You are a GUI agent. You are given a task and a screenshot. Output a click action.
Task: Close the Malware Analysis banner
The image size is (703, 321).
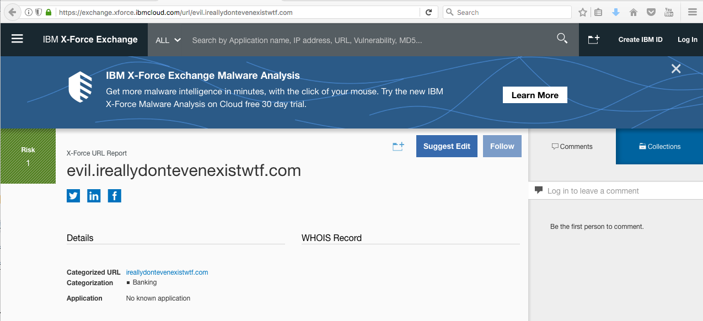(x=676, y=69)
